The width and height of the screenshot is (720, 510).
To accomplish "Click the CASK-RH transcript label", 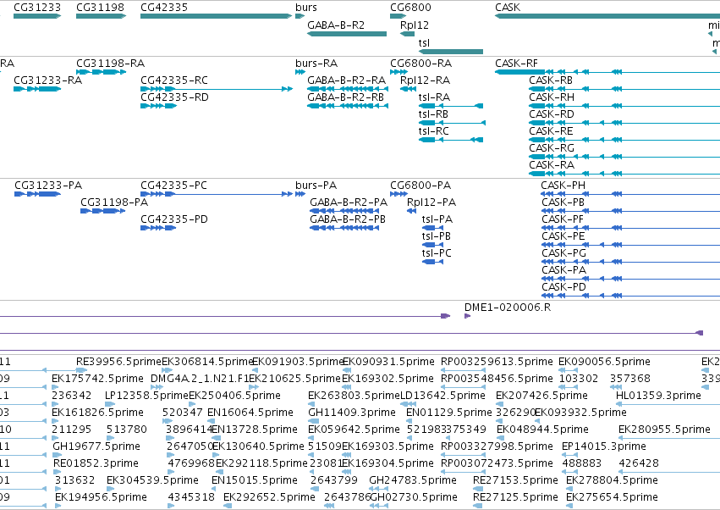I will pos(552,97).
